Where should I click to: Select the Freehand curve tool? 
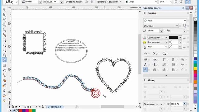click(4, 30)
